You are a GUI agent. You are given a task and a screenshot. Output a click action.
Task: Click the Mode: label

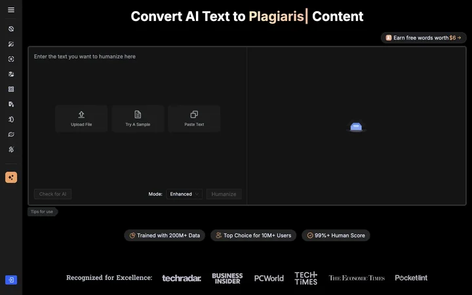point(155,194)
